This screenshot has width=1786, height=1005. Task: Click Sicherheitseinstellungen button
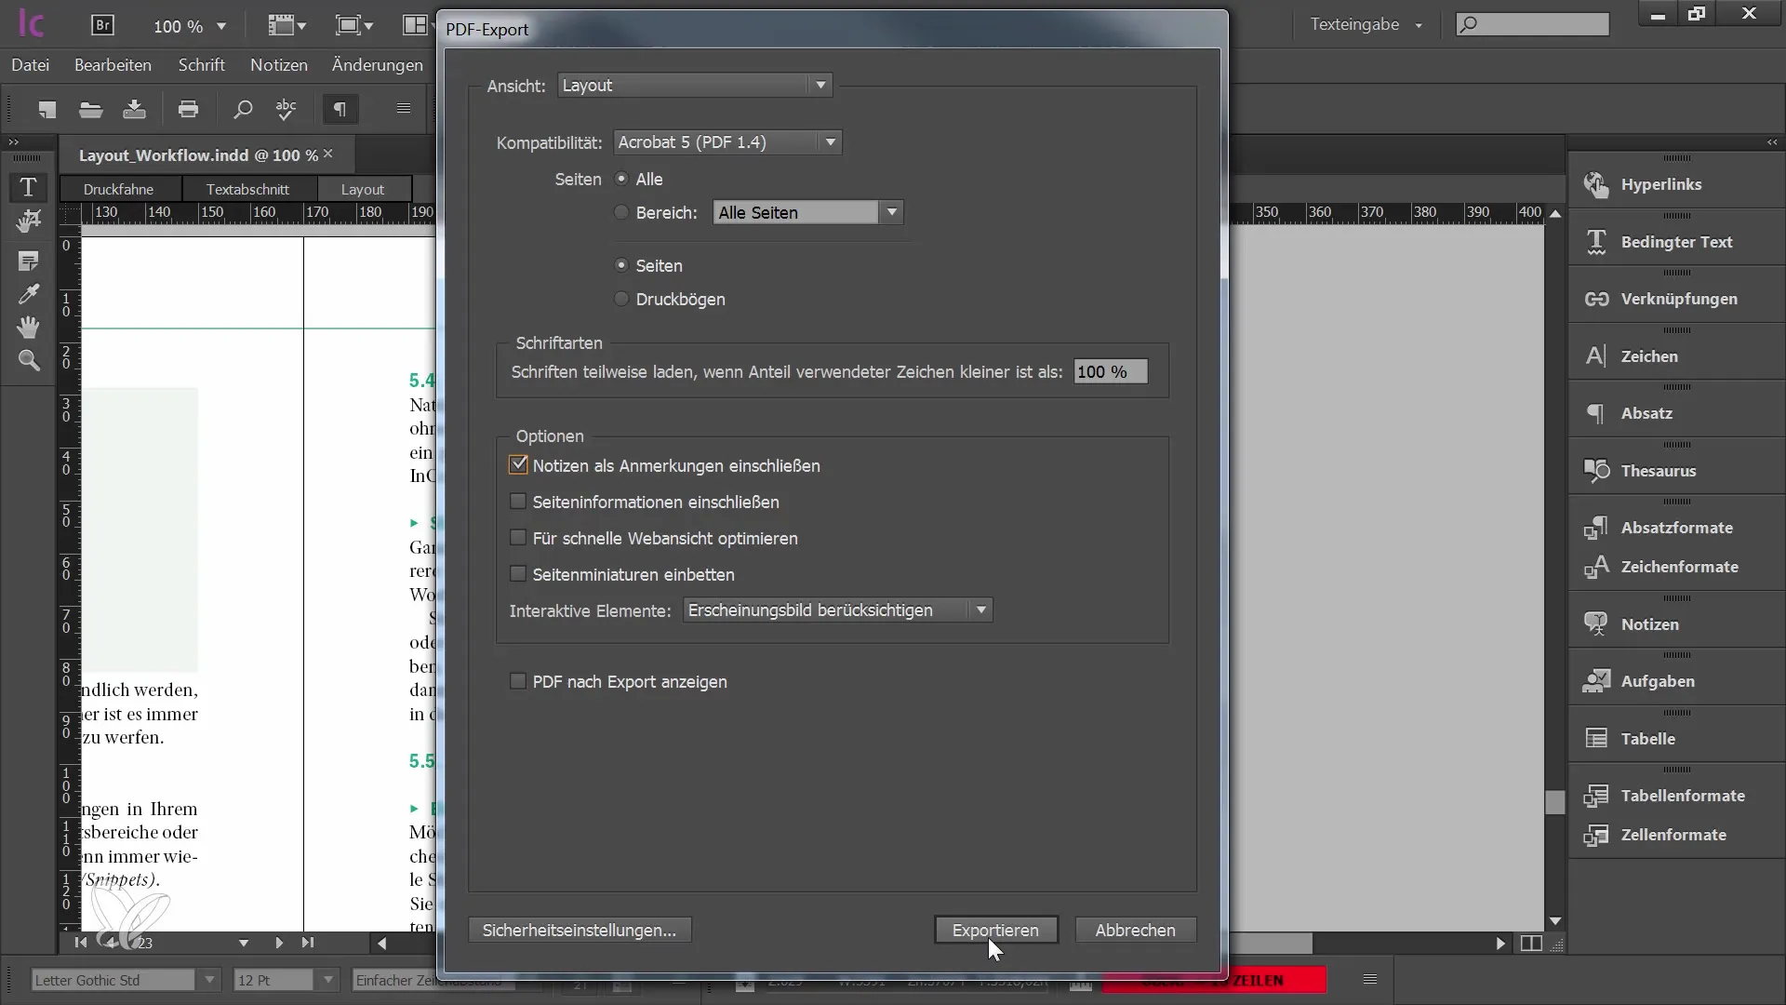(579, 931)
